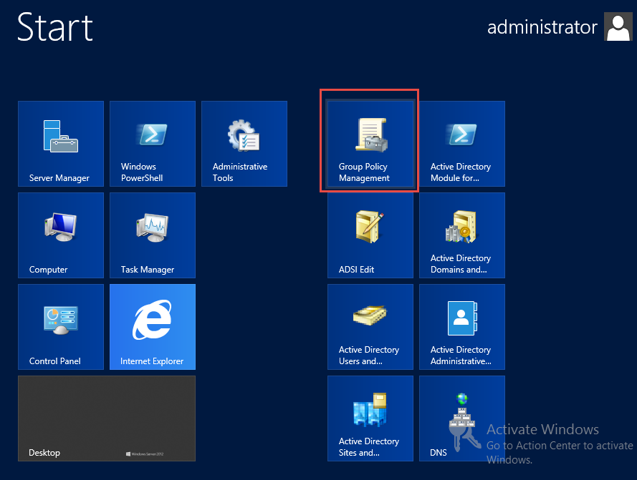Viewport: 637px width, 480px height.
Task: Click the administrator account name
Action: coord(542,27)
